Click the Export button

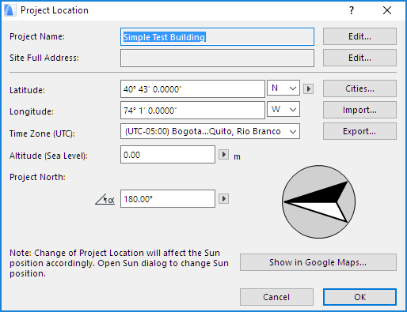pos(359,131)
